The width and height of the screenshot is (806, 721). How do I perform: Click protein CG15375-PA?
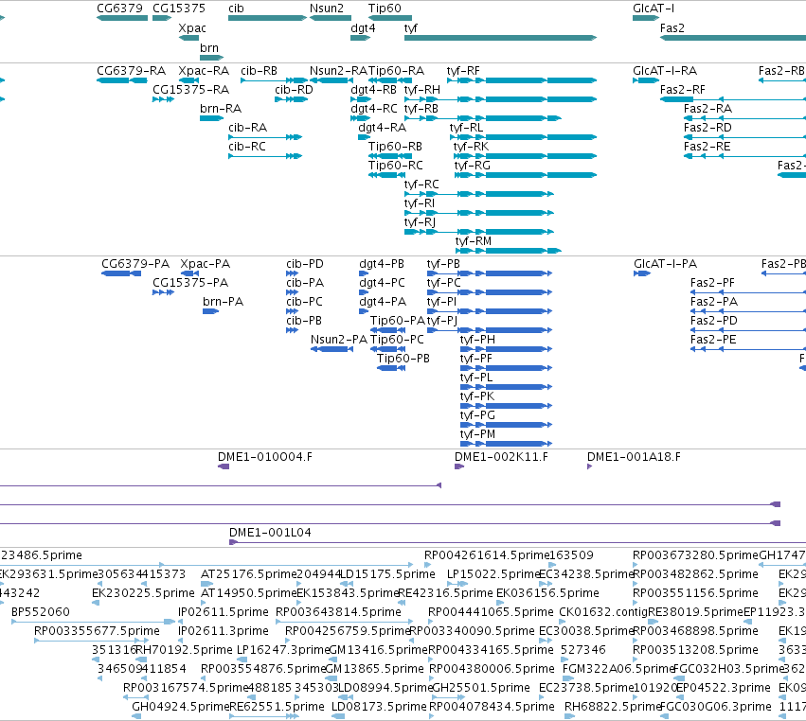(x=190, y=283)
